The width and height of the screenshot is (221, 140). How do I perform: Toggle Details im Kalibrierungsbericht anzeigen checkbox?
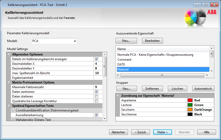click(x=96, y=59)
